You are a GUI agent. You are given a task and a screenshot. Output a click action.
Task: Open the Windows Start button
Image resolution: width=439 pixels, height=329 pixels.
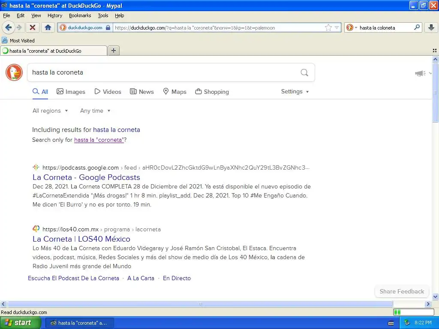coord(21,323)
